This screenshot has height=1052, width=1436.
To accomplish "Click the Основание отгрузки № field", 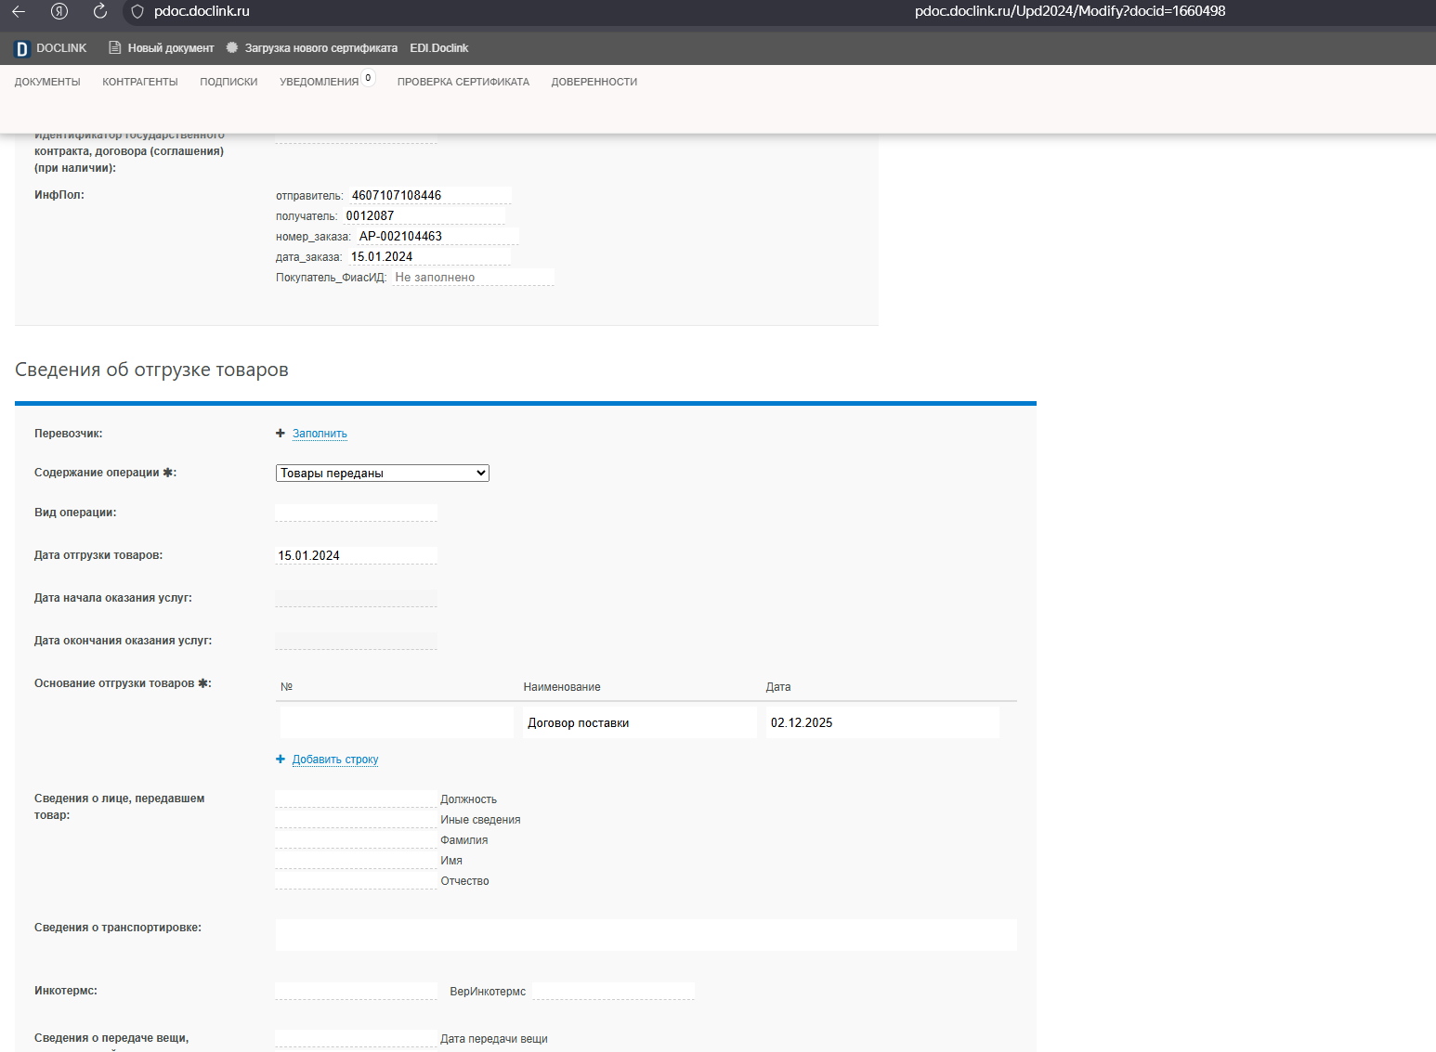I will (397, 722).
